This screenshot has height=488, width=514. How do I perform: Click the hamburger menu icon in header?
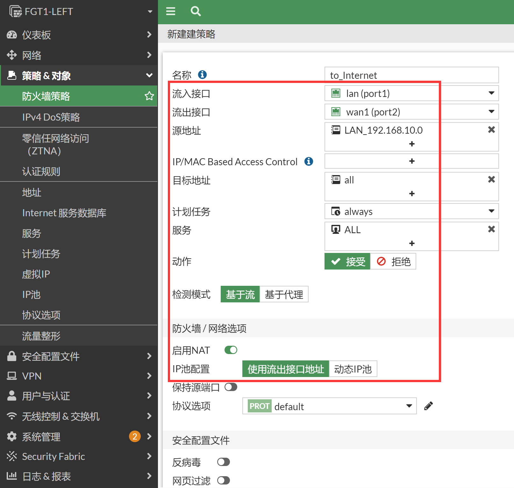[171, 11]
